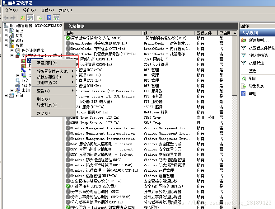Open the 操作(A) menu in menu bar
Viewport: 275px width, 209px height.
[29, 10]
